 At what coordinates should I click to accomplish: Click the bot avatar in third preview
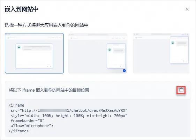[x=173, y=43]
